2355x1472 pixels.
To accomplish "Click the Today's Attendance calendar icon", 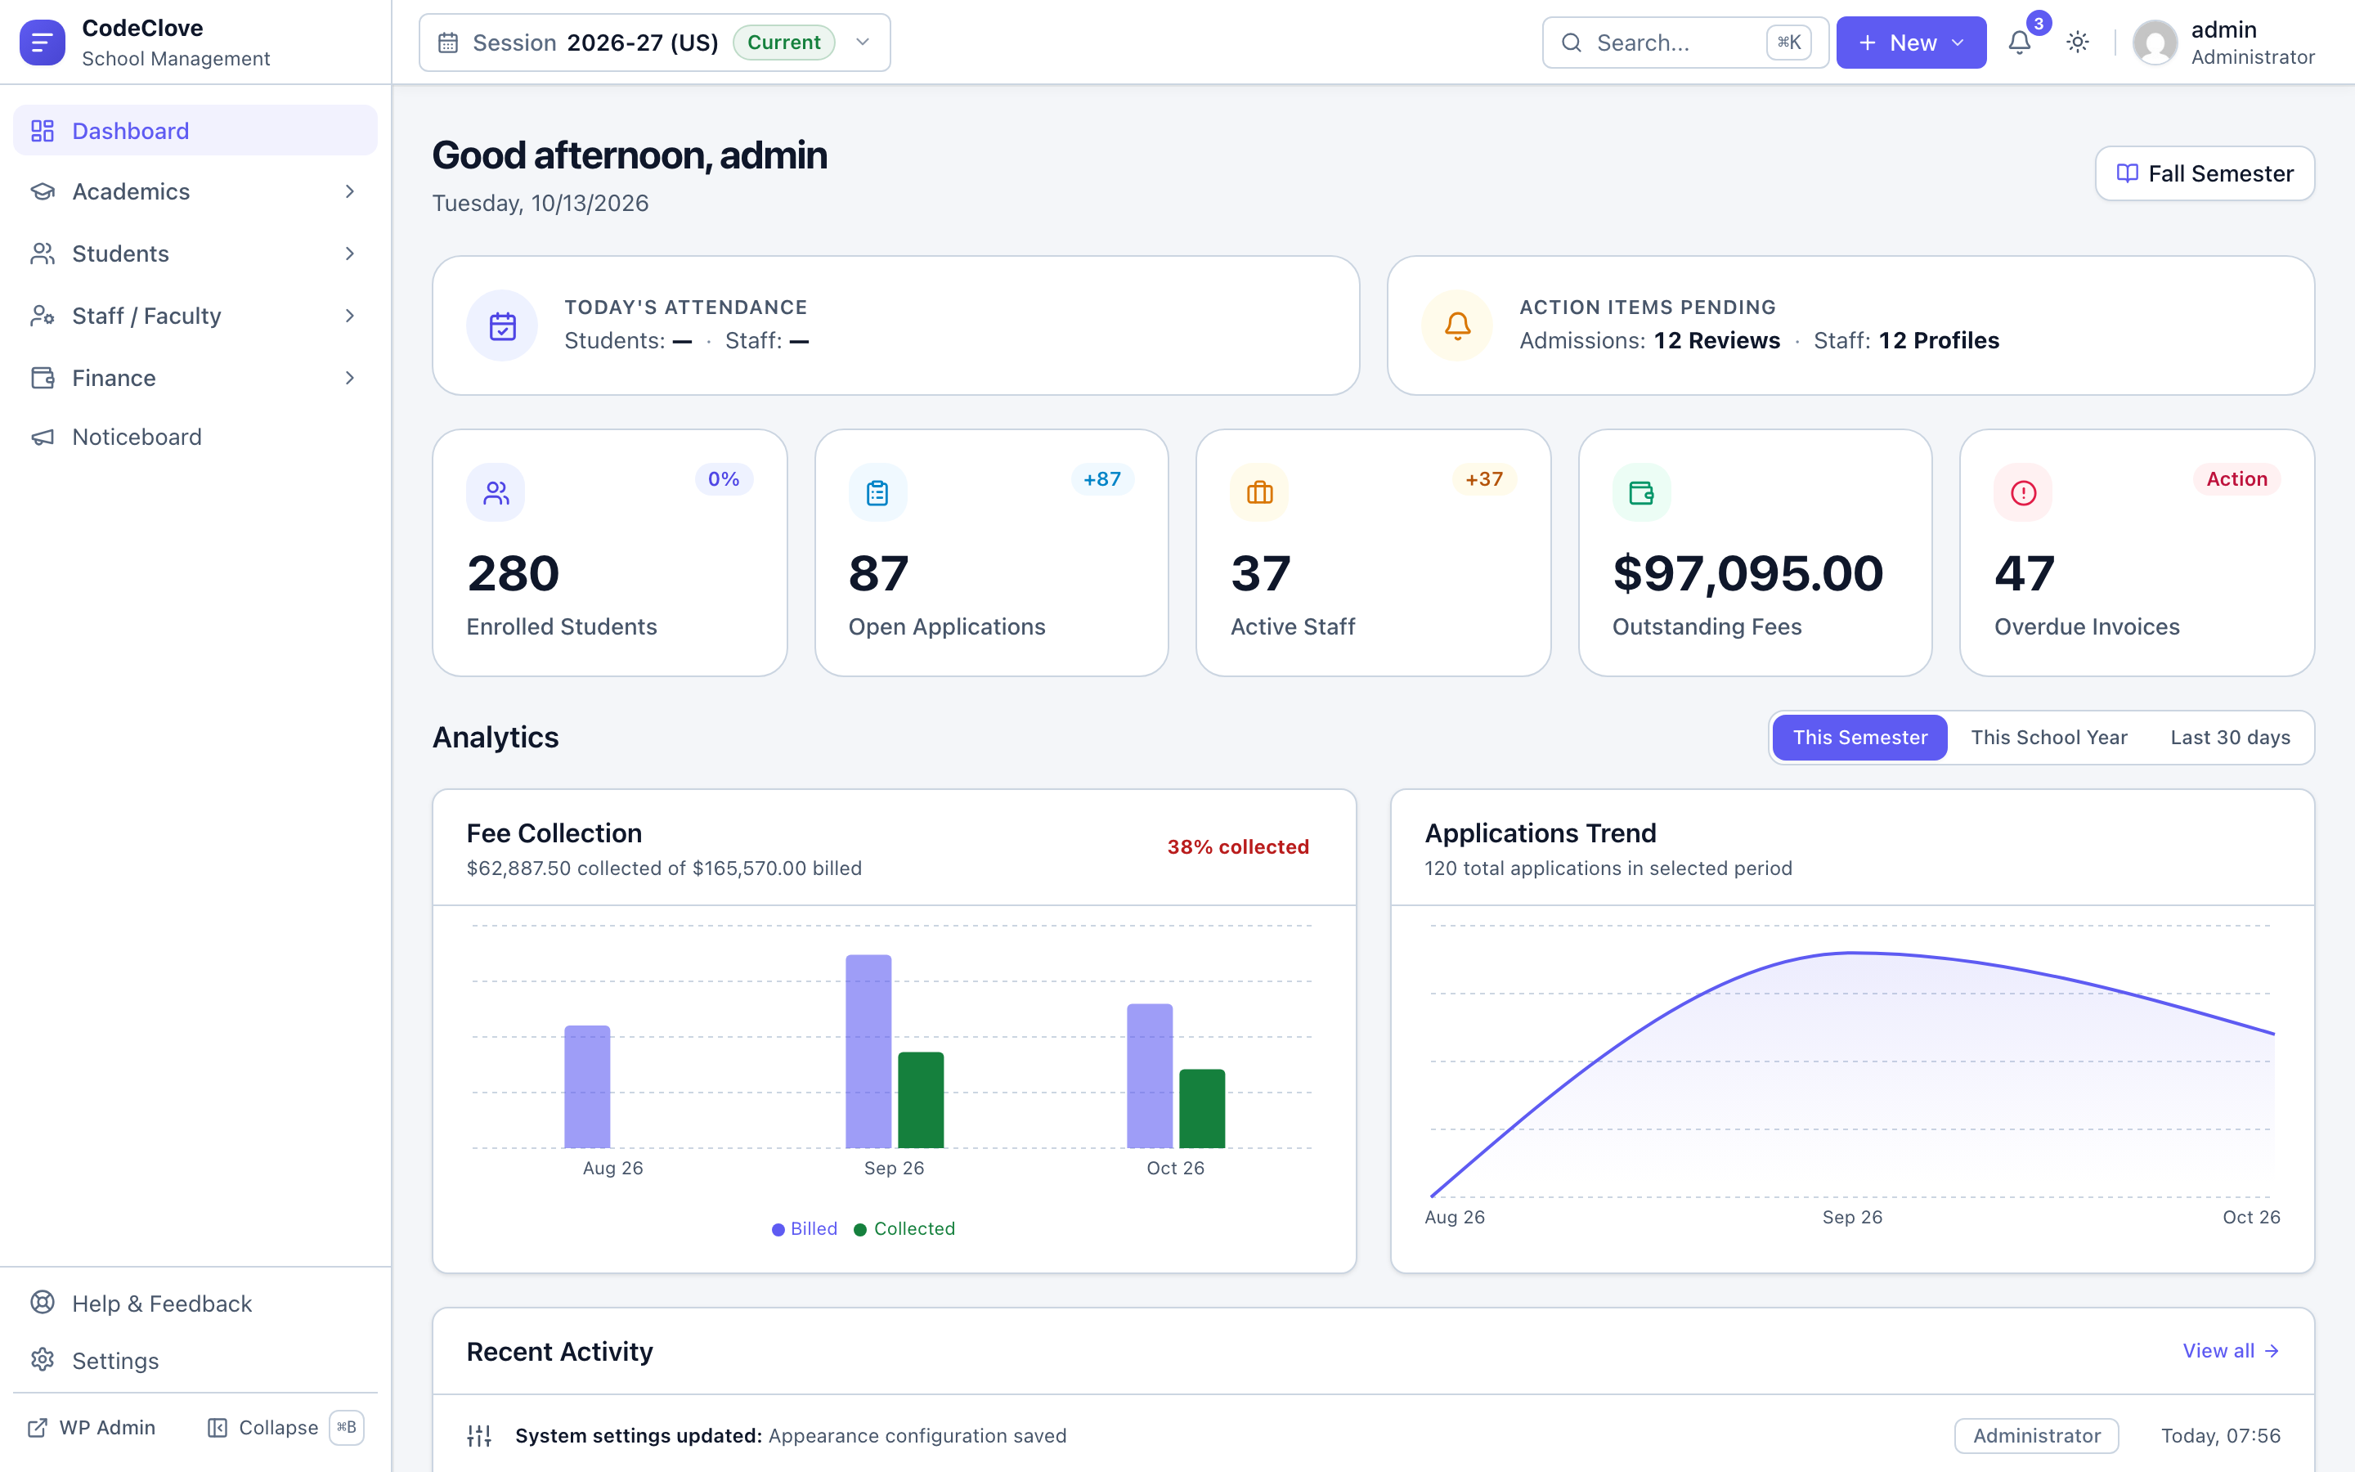I will point(502,326).
